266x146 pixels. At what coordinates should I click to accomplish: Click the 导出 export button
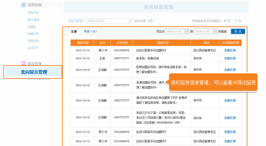pos(238,31)
